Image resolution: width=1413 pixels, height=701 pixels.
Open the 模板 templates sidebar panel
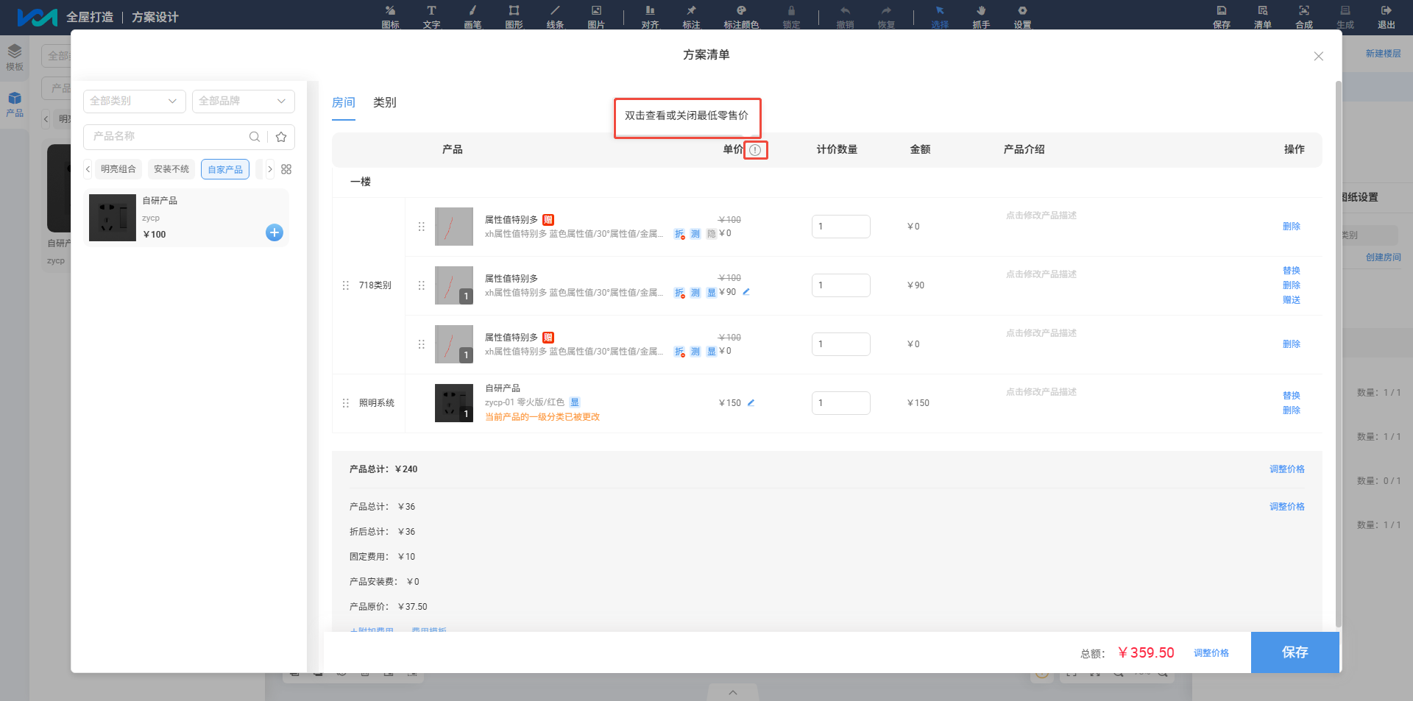click(x=15, y=57)
